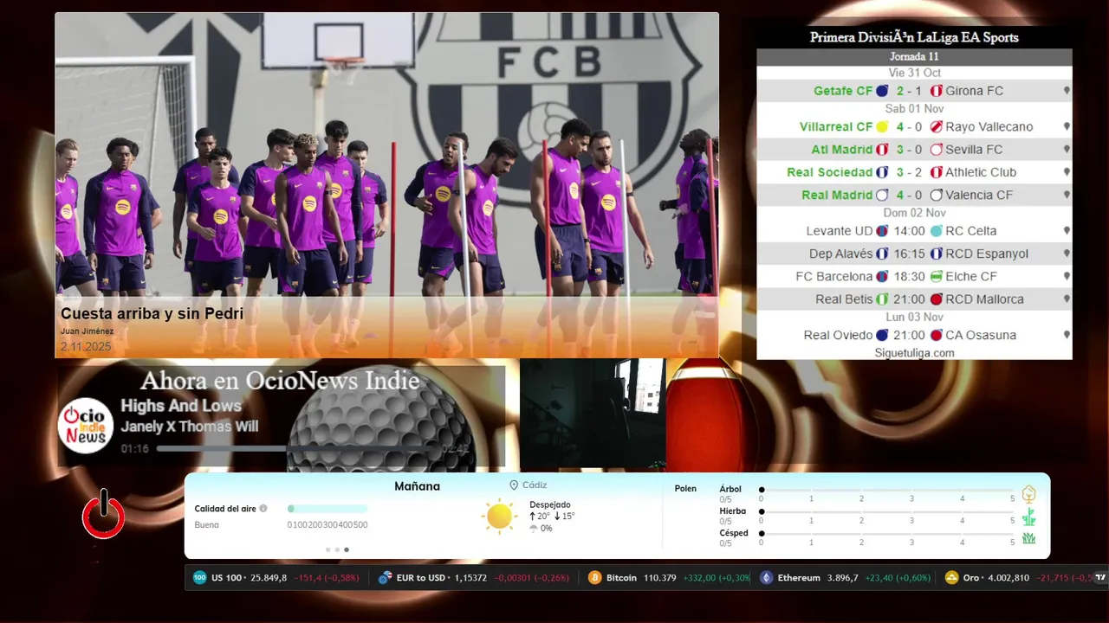Viewport: 1109px width, 623px height.
Task: Click Ahora en OcioNews Indie banner
Action: click(x=280, y=381)
